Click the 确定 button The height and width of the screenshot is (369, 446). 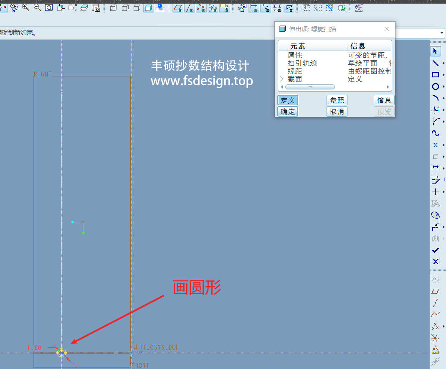tap(288, 112)
